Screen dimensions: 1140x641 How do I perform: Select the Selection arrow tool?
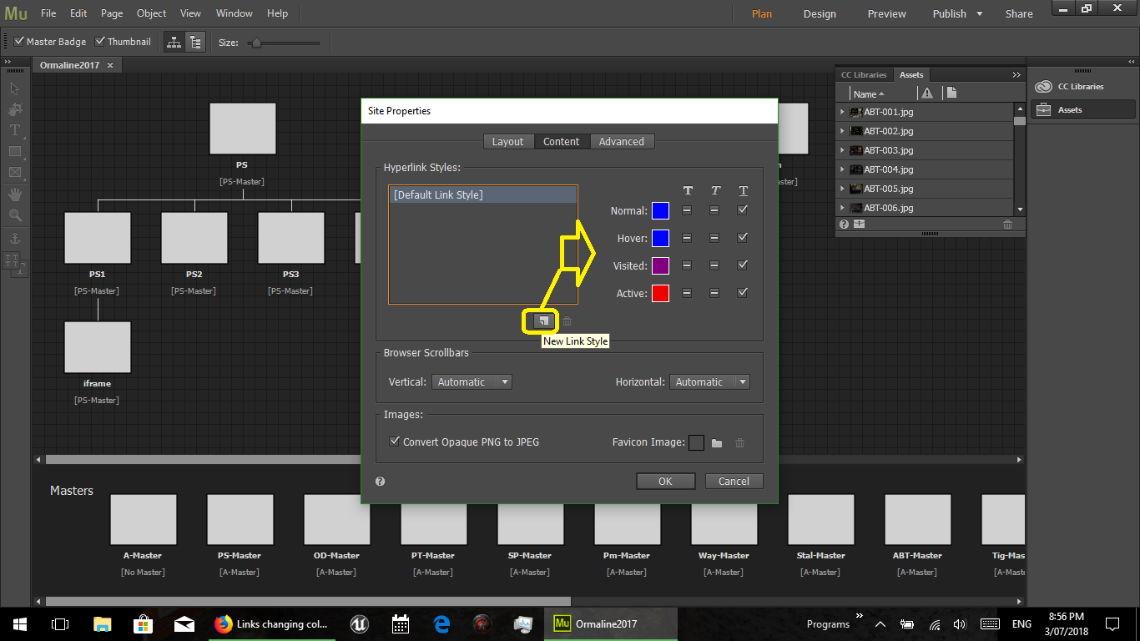[x=14, y=88]
